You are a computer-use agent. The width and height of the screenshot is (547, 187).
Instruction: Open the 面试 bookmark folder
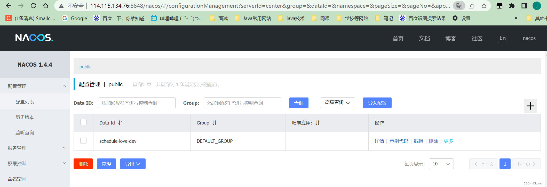pyautogui.click(x=219, y=18)
